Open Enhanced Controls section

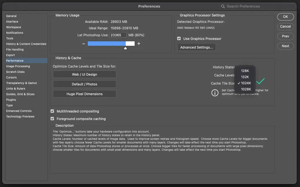coord(27,111)
